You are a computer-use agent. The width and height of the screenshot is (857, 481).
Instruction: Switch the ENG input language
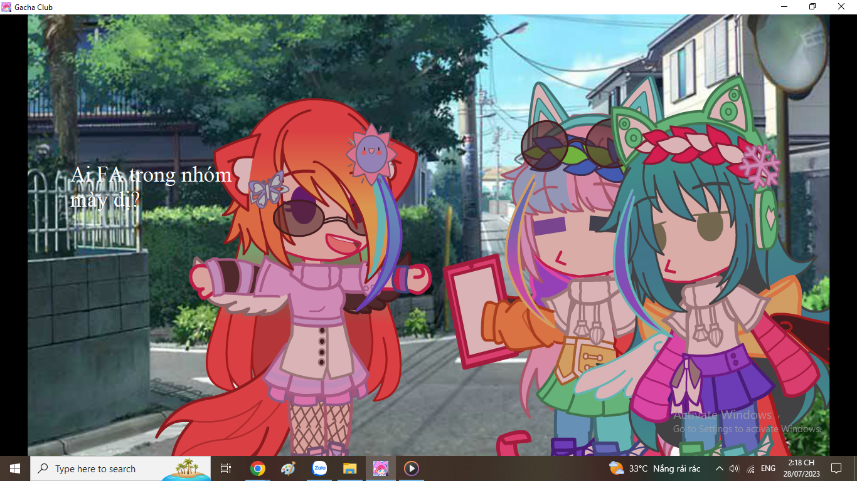click(768, 468)
